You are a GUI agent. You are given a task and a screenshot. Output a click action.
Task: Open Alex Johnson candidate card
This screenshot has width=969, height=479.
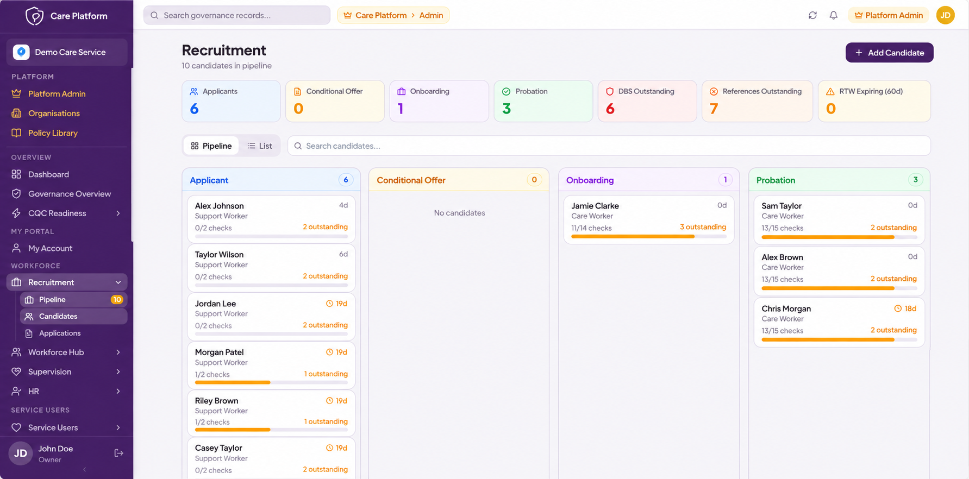click(x=271, y=219)
